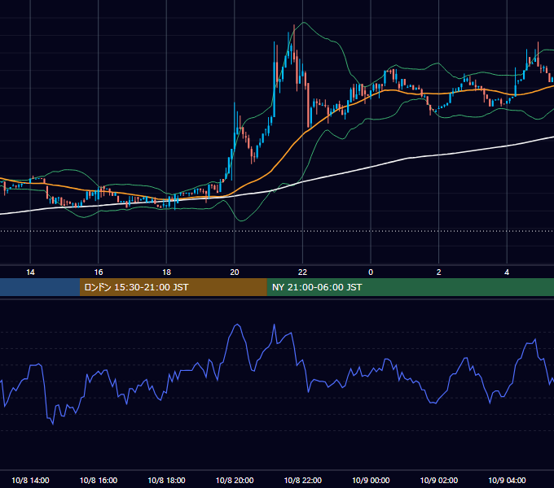Viewport: 554px width, 488px height.
Task: Click the hour label 16 on price chart axis
Action: click(x=99, y=272)
